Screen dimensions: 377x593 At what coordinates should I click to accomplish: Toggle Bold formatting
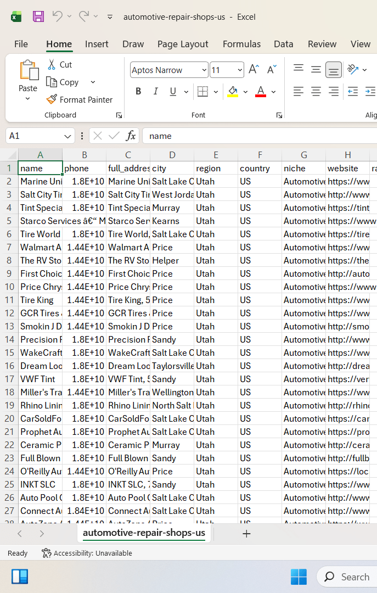point(138,92)
